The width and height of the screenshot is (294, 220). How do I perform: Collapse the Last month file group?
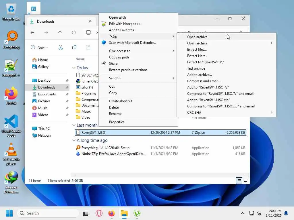(x=74, y=125)
